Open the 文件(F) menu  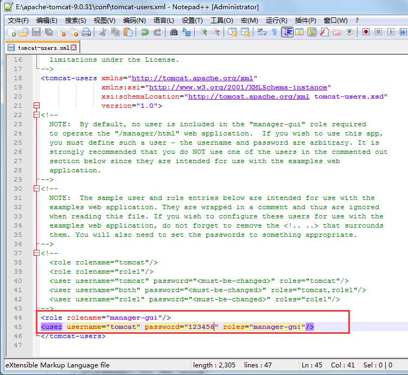point(18,21)
